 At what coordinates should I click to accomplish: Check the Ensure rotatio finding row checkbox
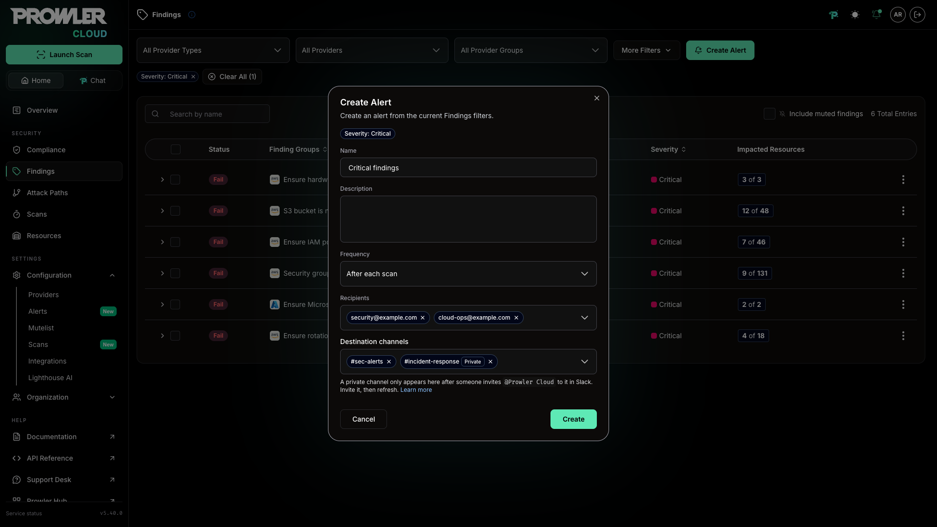175,336
